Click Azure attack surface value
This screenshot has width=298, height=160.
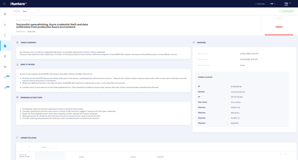click(242, 65)
